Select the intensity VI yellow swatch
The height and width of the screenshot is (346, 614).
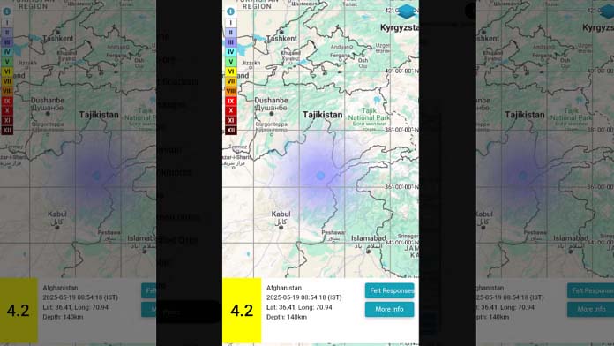(230, 71)
